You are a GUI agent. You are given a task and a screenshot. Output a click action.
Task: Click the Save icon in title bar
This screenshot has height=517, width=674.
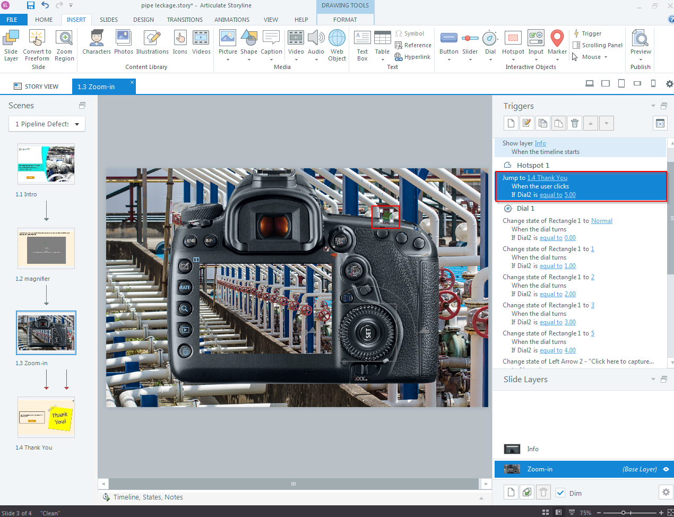pos(30,5)
